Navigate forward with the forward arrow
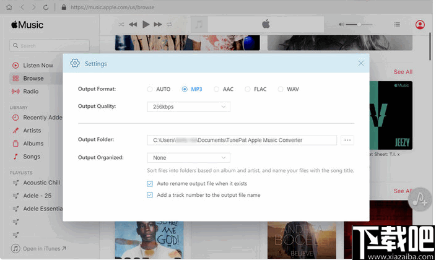This screenshot has height=260, width=436. 34,7
